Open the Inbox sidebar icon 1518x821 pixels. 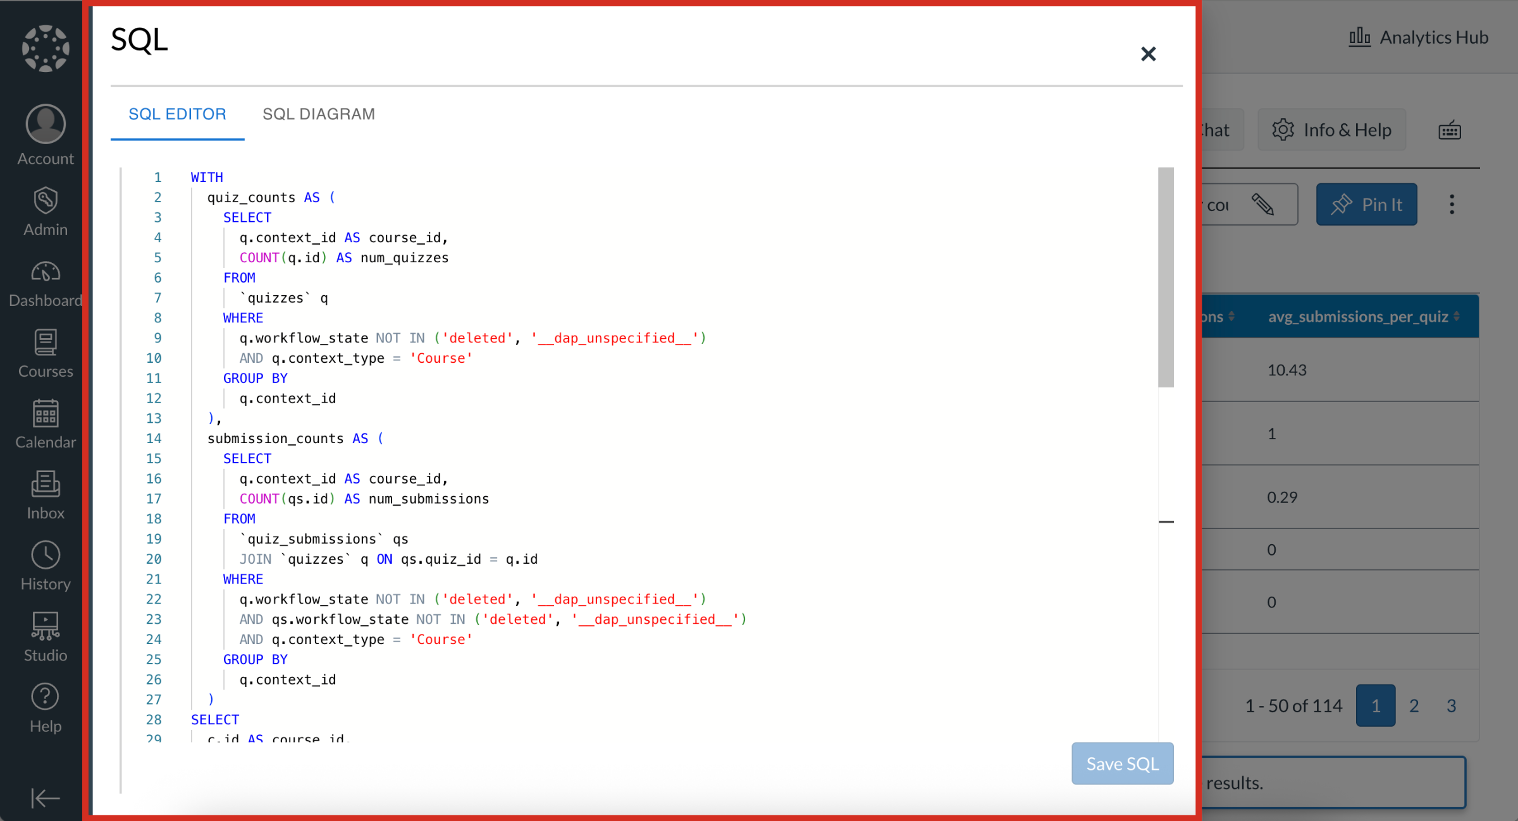(46, 496)
